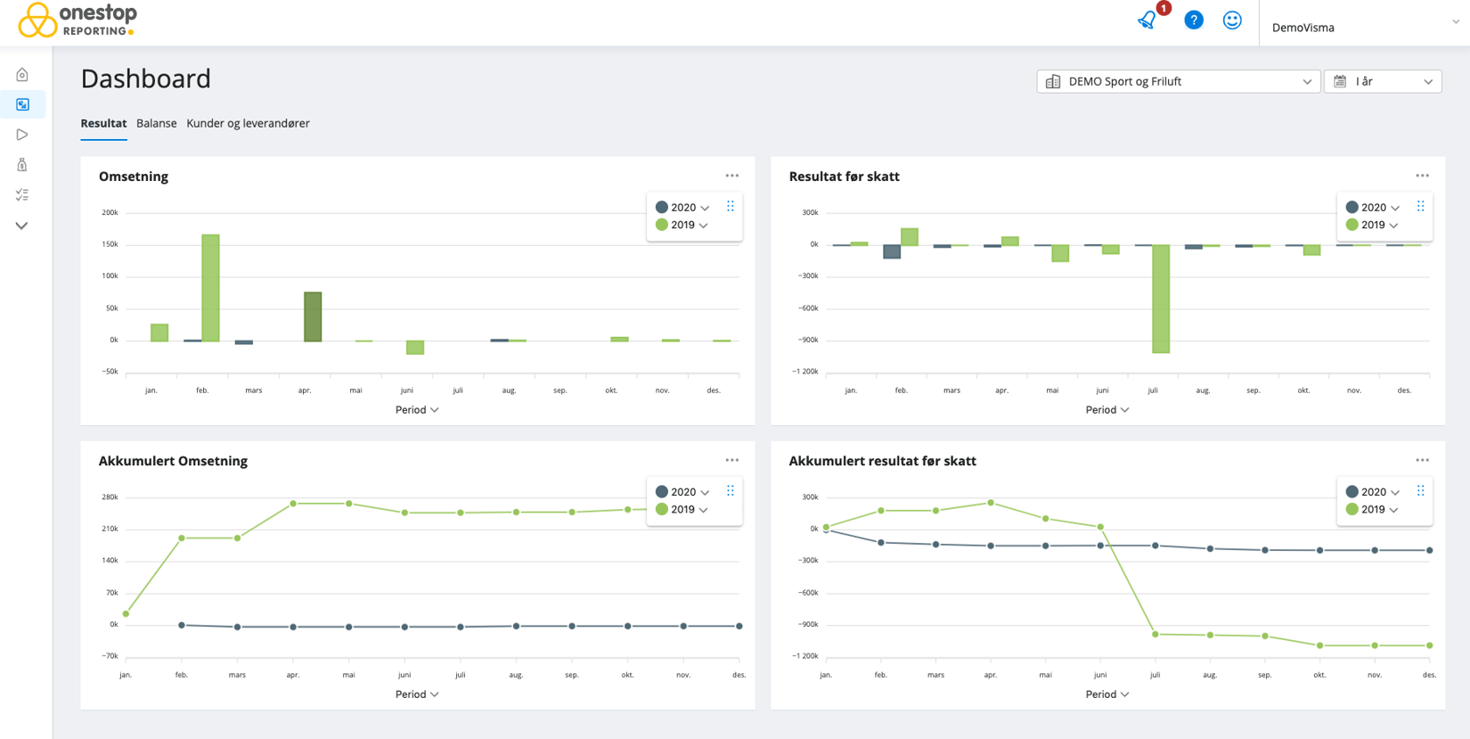Expand the sidebar with the chevron down

[x=22, y=226]
